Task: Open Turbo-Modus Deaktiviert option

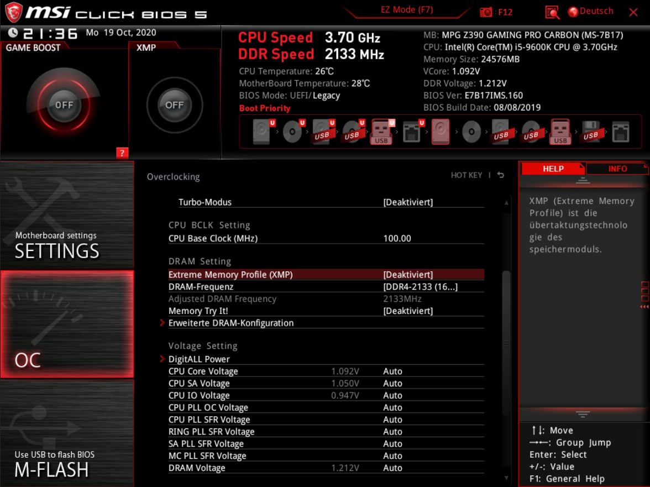Action: [x=408, y=202]
